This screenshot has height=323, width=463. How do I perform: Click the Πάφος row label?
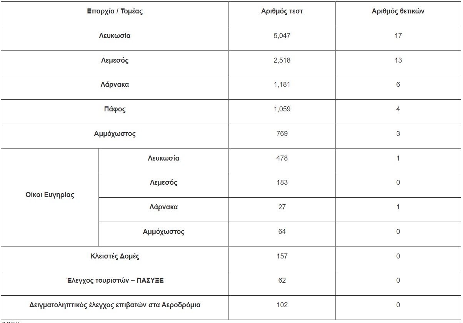[x=115, y=109]
